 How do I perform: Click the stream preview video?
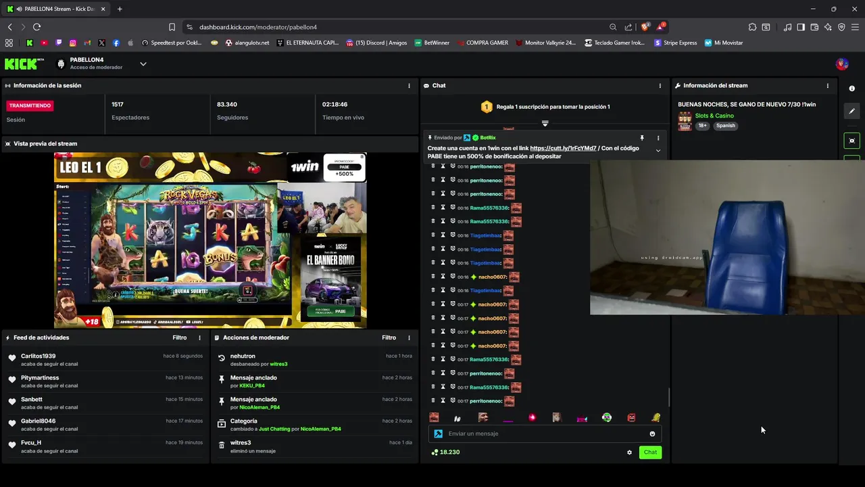pos(210,240)
